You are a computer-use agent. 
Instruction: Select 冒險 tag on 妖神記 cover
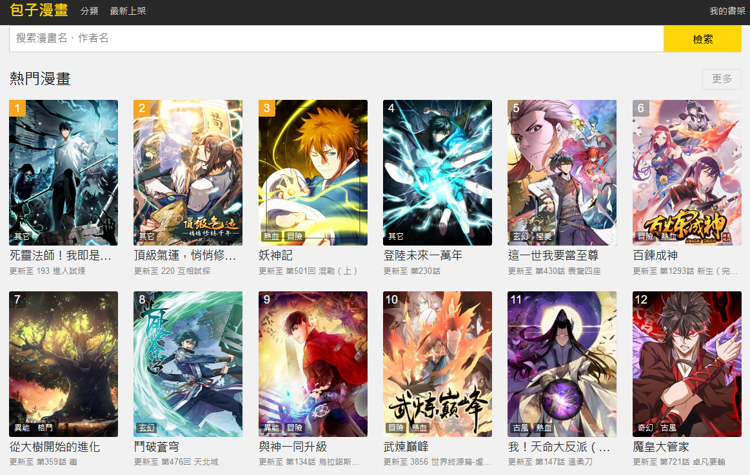(x=295, y=236)
